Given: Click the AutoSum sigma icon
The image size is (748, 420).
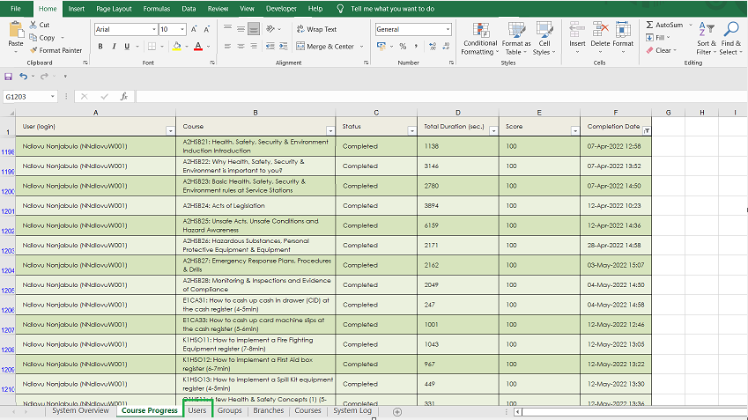Looking at the screenshot, I should (x=650, y=26).
